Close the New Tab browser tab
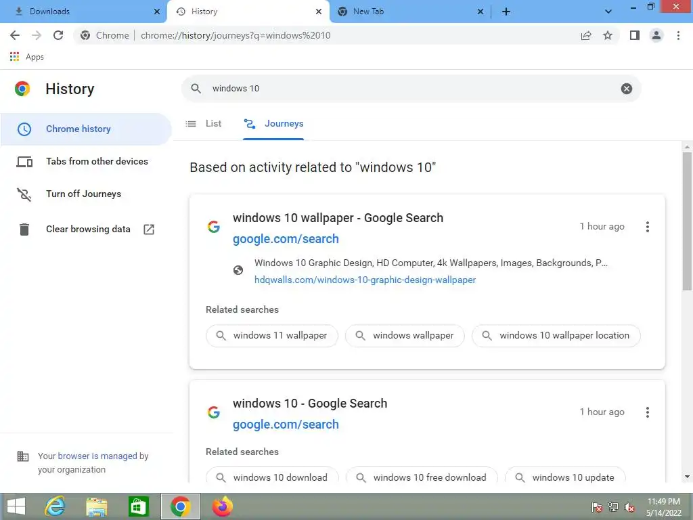 (480, 12)
